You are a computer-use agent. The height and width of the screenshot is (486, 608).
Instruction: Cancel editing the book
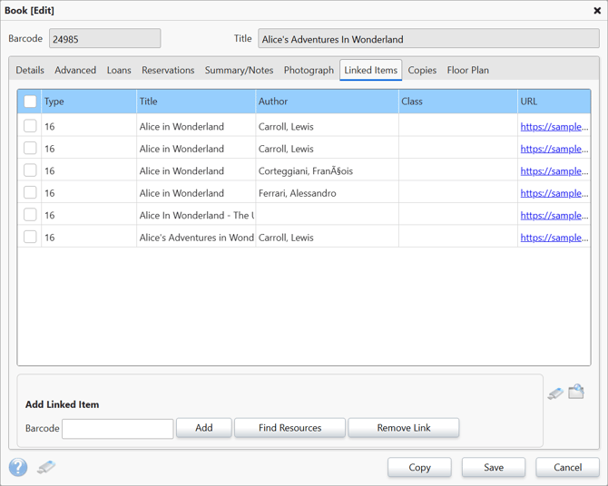pyautogui.click(x=568, y=467)
